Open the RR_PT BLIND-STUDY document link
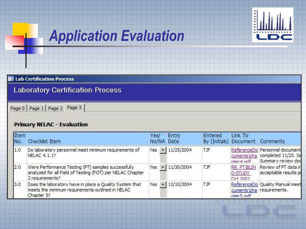This screenshot has width=306, height=229. point(243,173)
